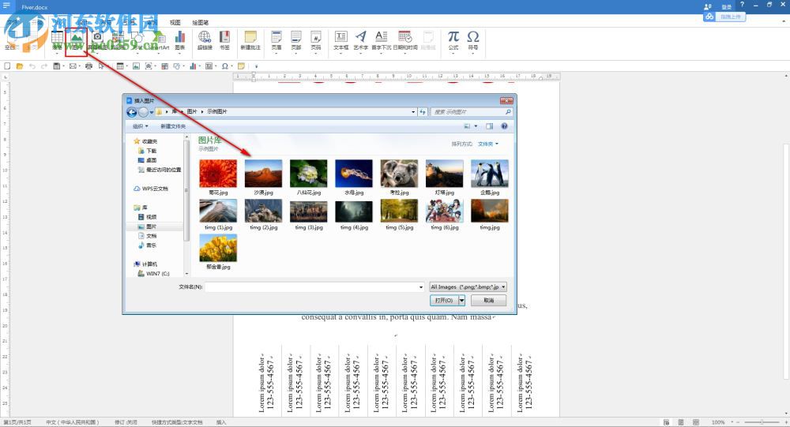
Task: Click the Hyperlink (超链接) globe icon
Action: tap(205, 37)
